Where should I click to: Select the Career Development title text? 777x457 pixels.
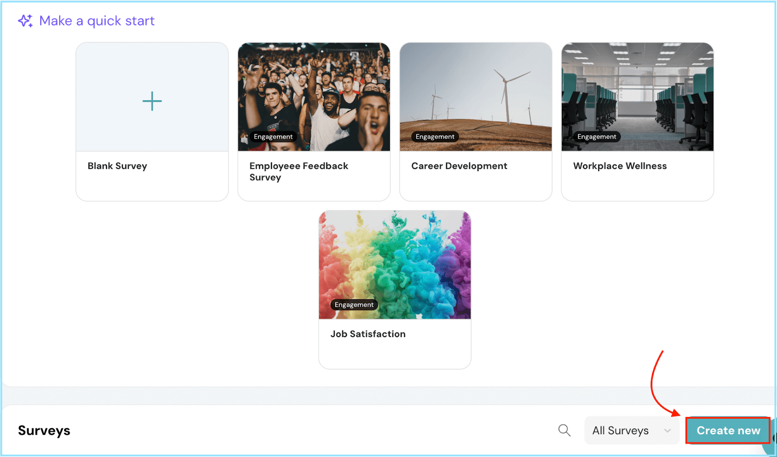point(459,166)
